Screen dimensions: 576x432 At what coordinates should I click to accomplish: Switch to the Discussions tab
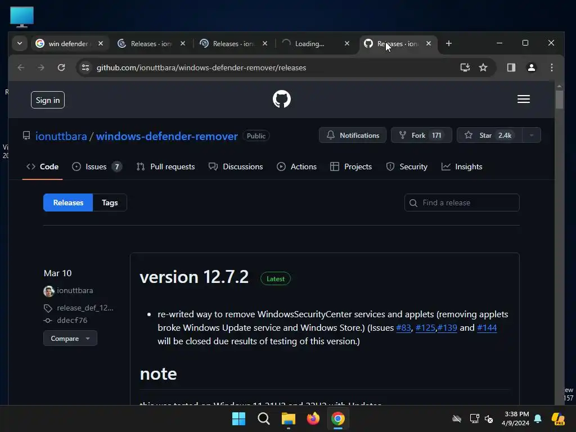tap(236, 166)
